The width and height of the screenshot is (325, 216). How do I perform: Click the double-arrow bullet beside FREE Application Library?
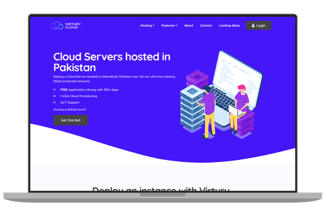(x=55, y=90)
